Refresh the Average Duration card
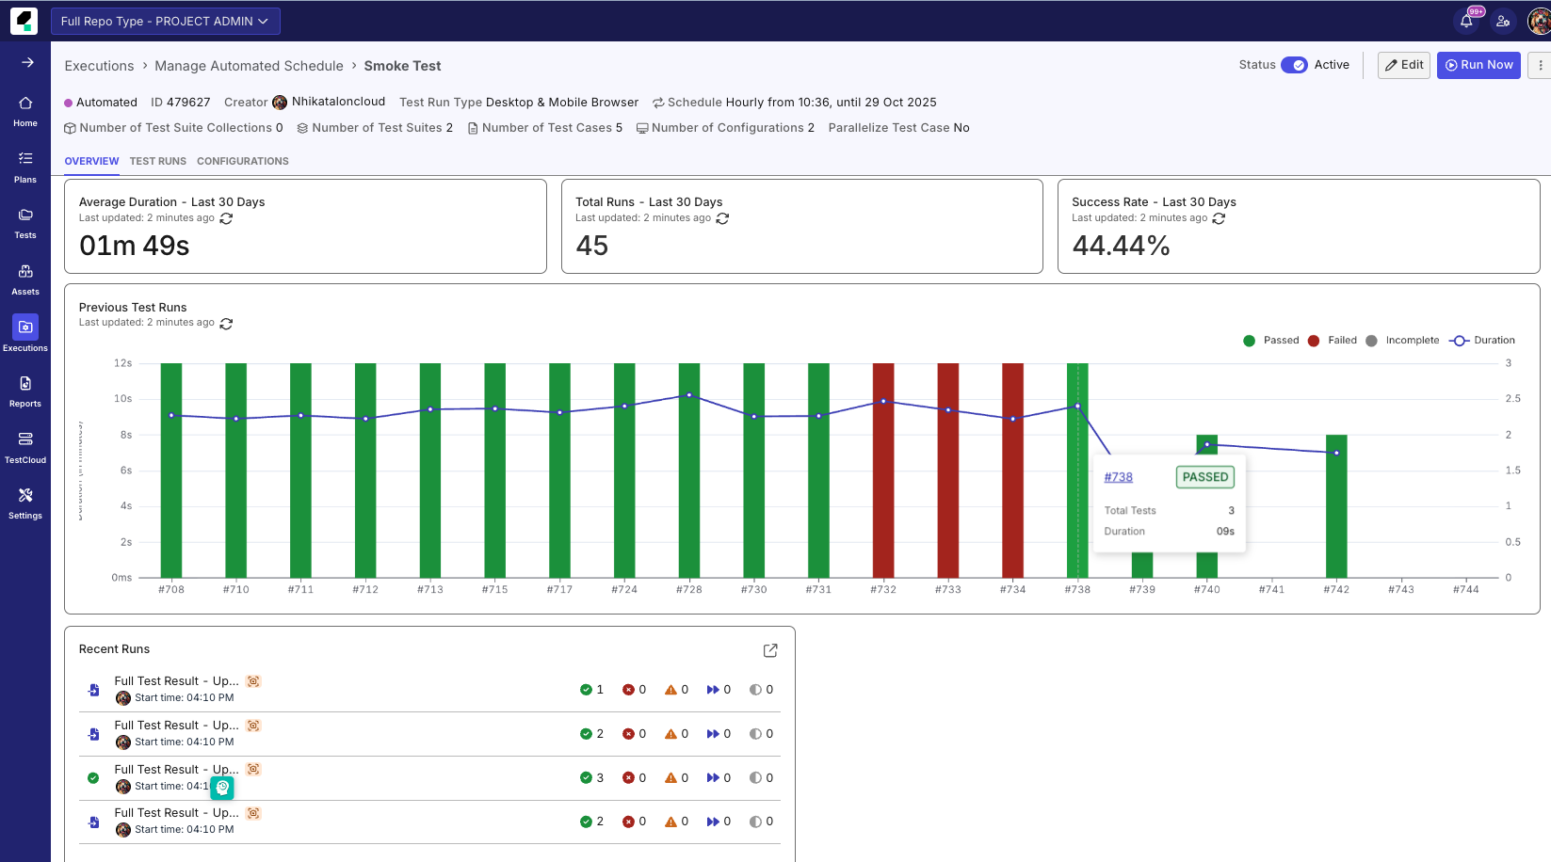1551x862 pixels. click(x=226, y=218)
